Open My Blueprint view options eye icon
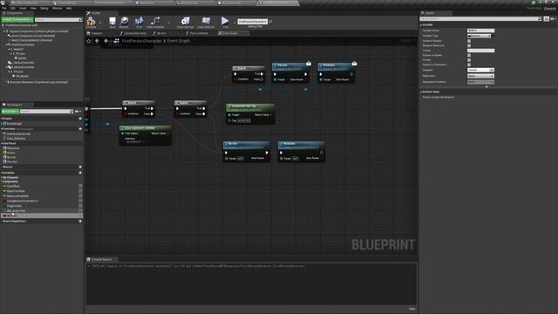The width and height of the screenshot is (558, 314). click(x=78, y=112)
